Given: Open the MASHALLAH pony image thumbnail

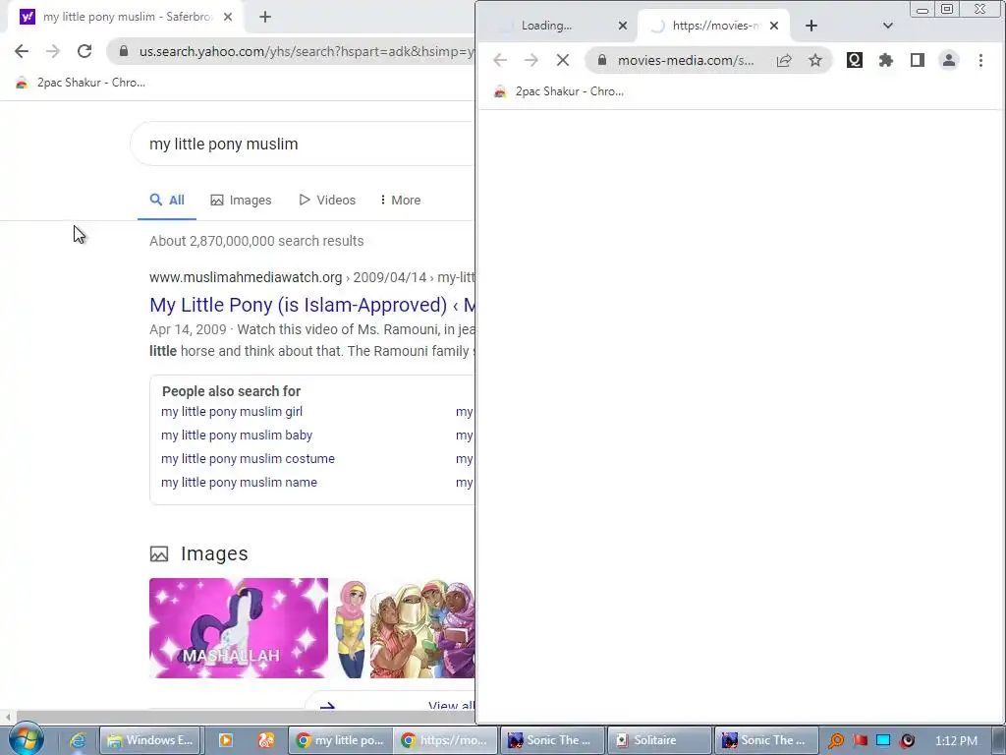Looking at the screenshot, I should pos(239,628).
